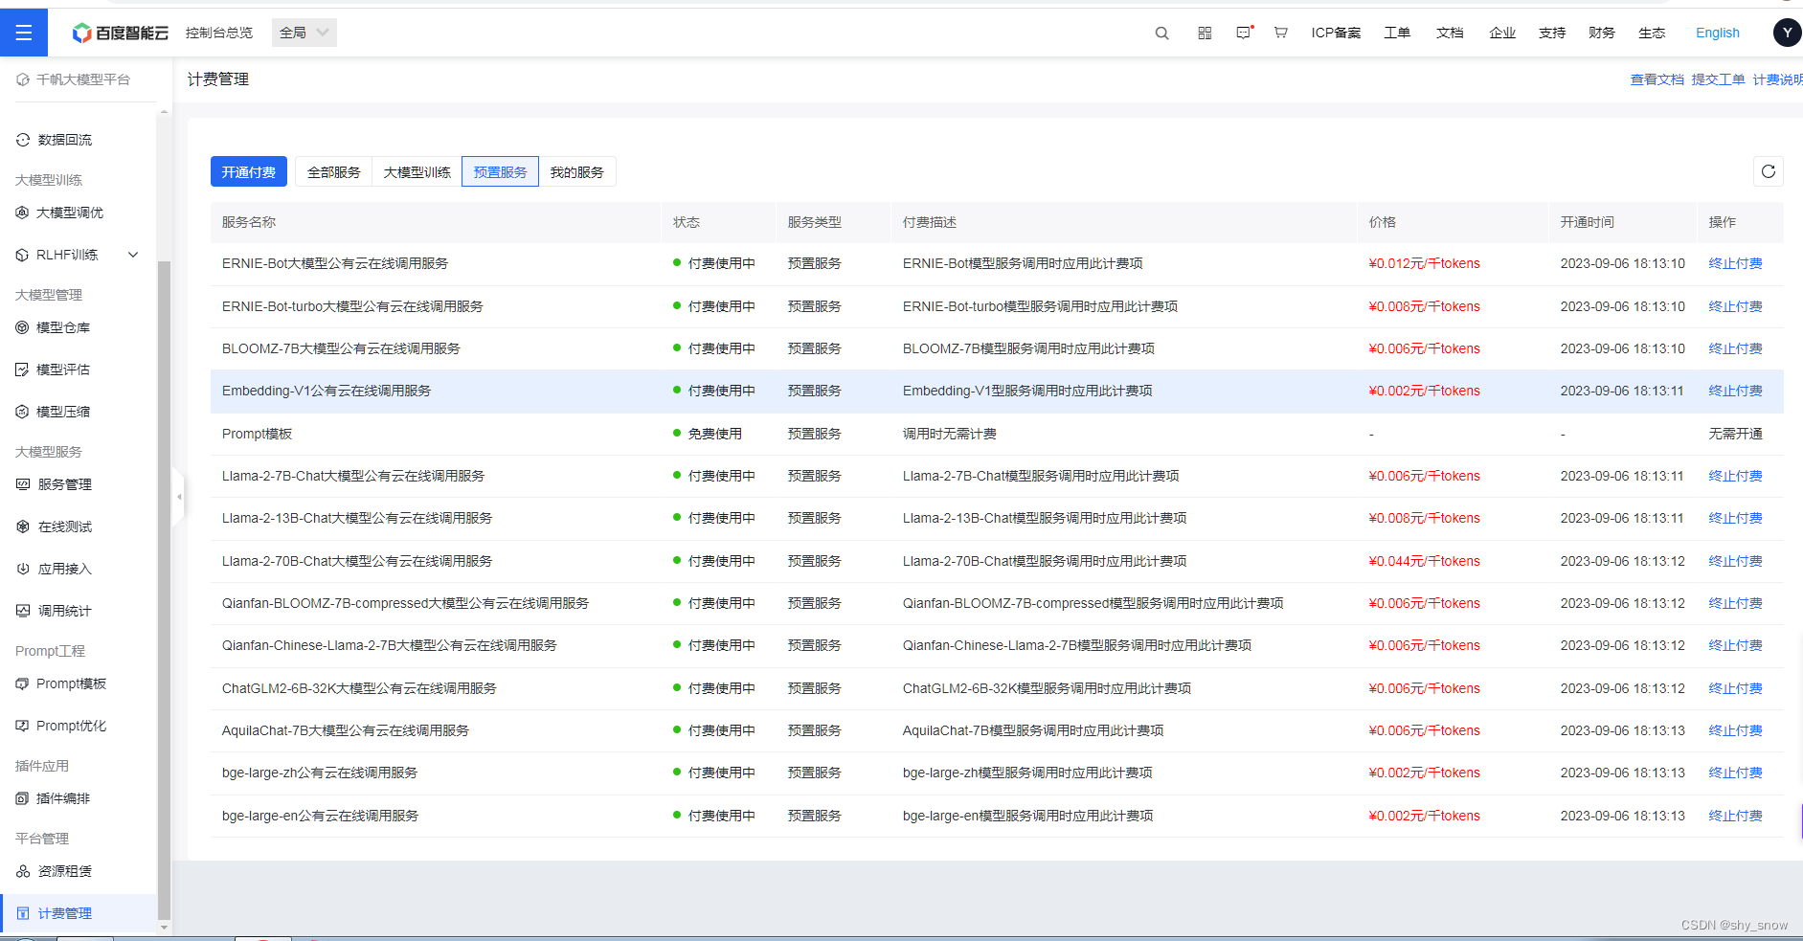The width and height of the screenshot is (1803, 941).
Task: Open the 财务 header menu
Action: coord(1602,33)
